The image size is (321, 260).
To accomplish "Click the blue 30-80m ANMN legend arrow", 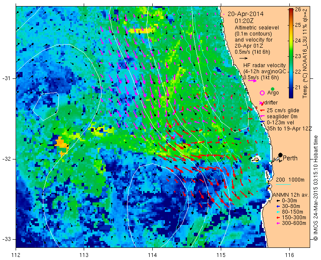I will click(278, 206).
